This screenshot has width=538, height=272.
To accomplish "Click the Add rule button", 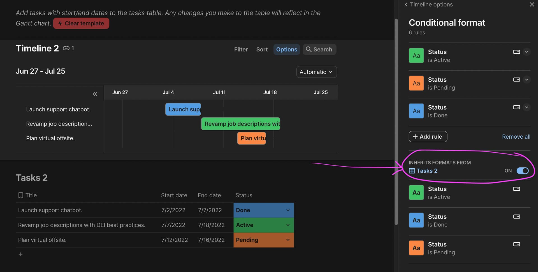I will [x=428, y=137].
